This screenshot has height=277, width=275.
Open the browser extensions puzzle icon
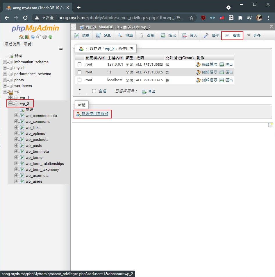(240, 18)
